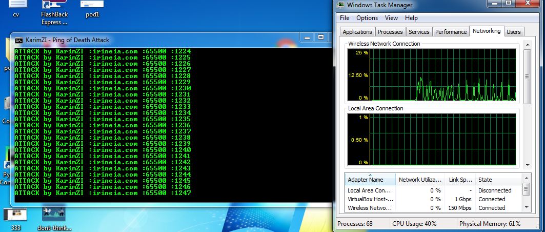Open the 333 desktop thumbnail file

(x=15, y=220)
